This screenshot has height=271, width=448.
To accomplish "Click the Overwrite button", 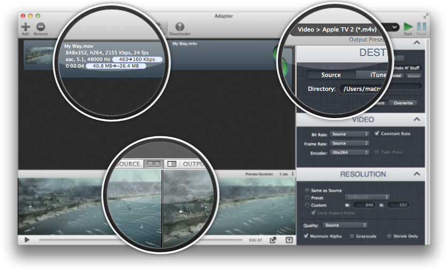I will point(403,103).
